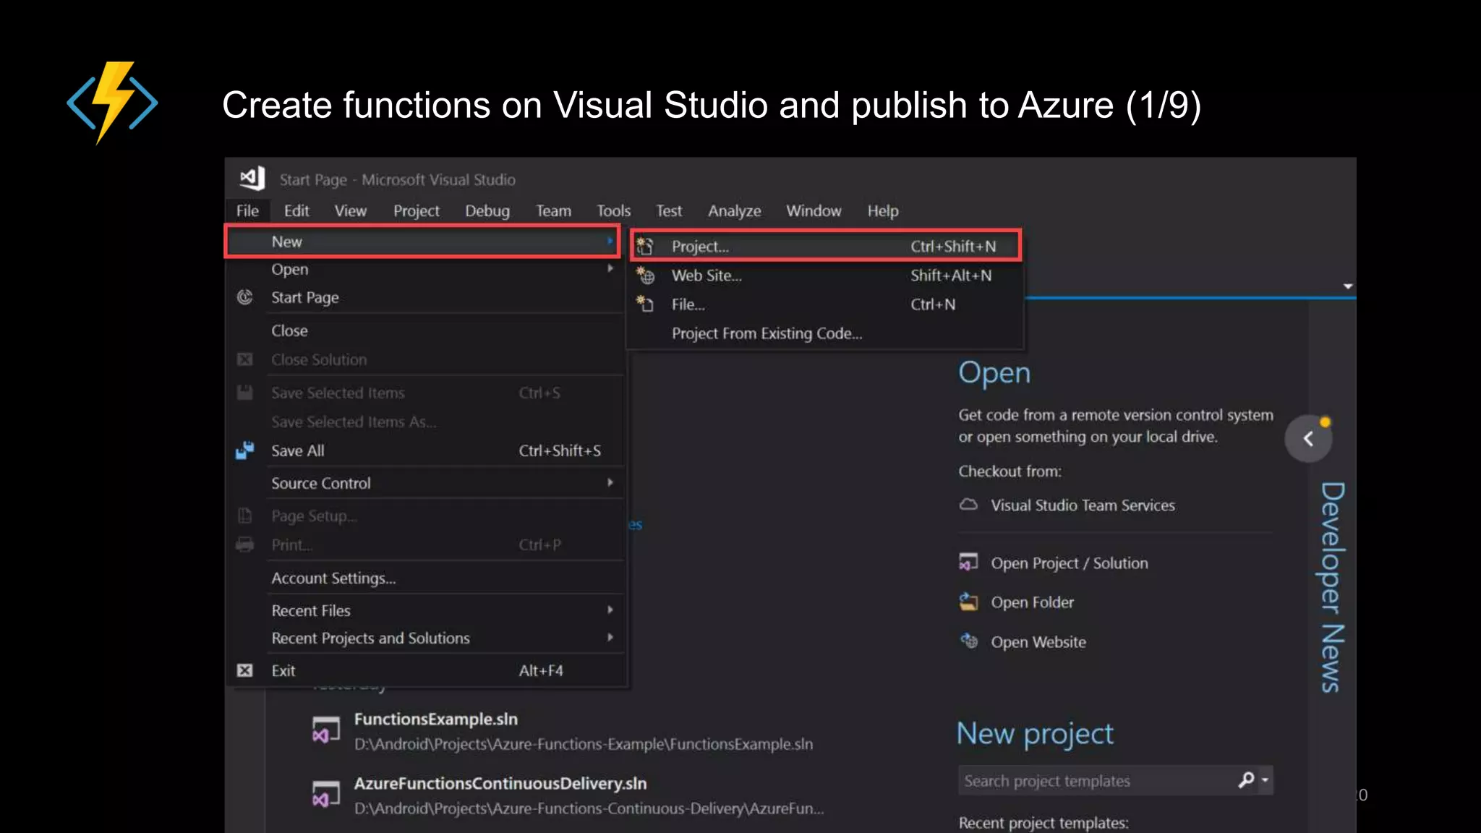Viewport: 1481px width, 833px height.
Task: Click the Start Page refresh icon
Action: point(245,297)
